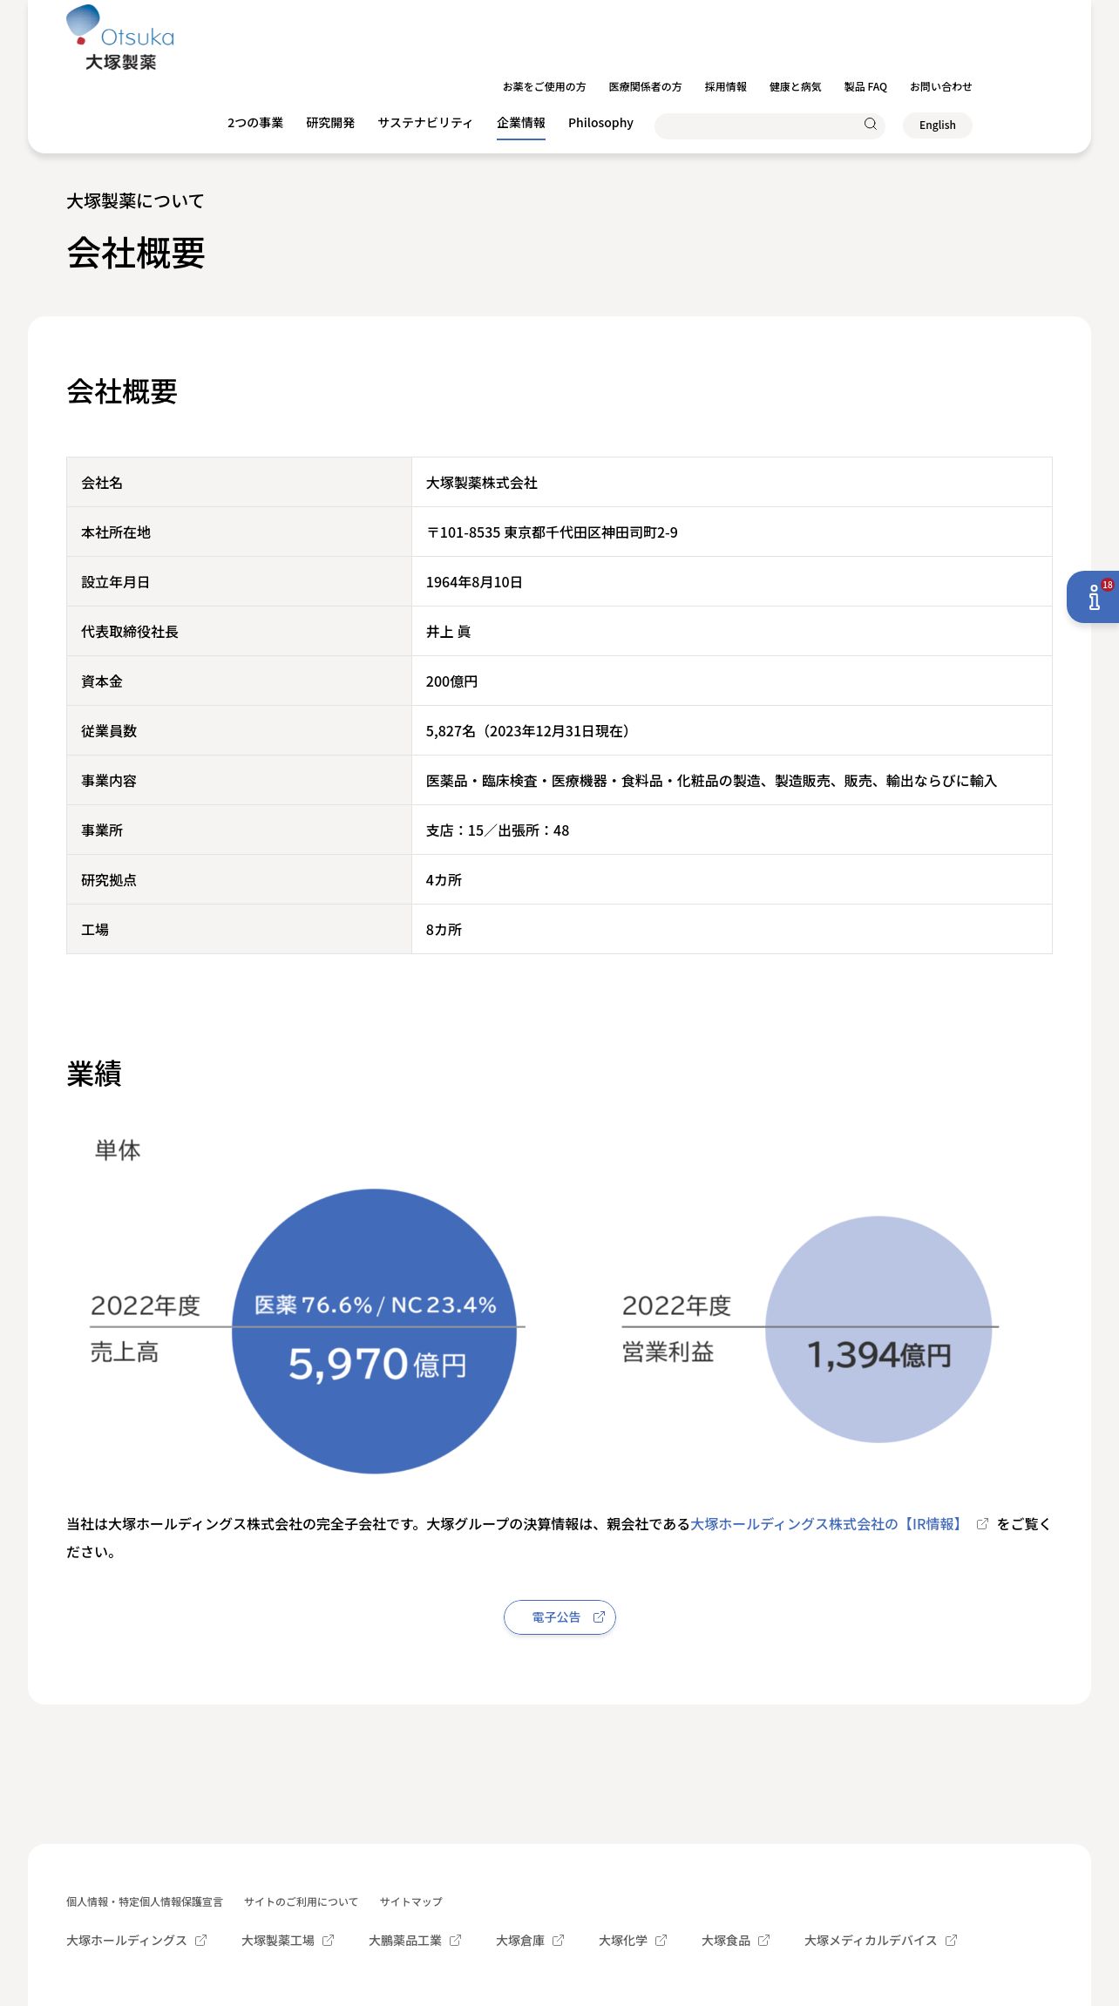Click the Otsuka logo in header
This screenshot has width=1119, height=2006.
click(120, 37)
